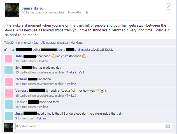Click the like count thumb on Eric's comment
The height and width of the screenshot is (134, 177).
80,72
